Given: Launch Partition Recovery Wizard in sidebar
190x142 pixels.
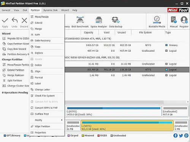Looking at the screenshot, I should tap(16, 54).
